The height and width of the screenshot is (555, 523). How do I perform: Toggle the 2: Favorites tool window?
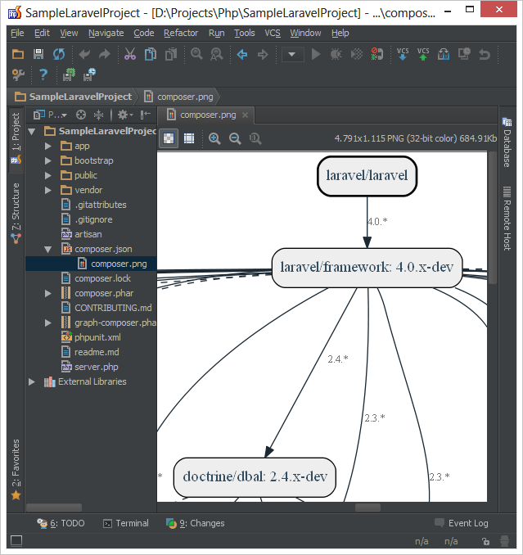[16, 469]
